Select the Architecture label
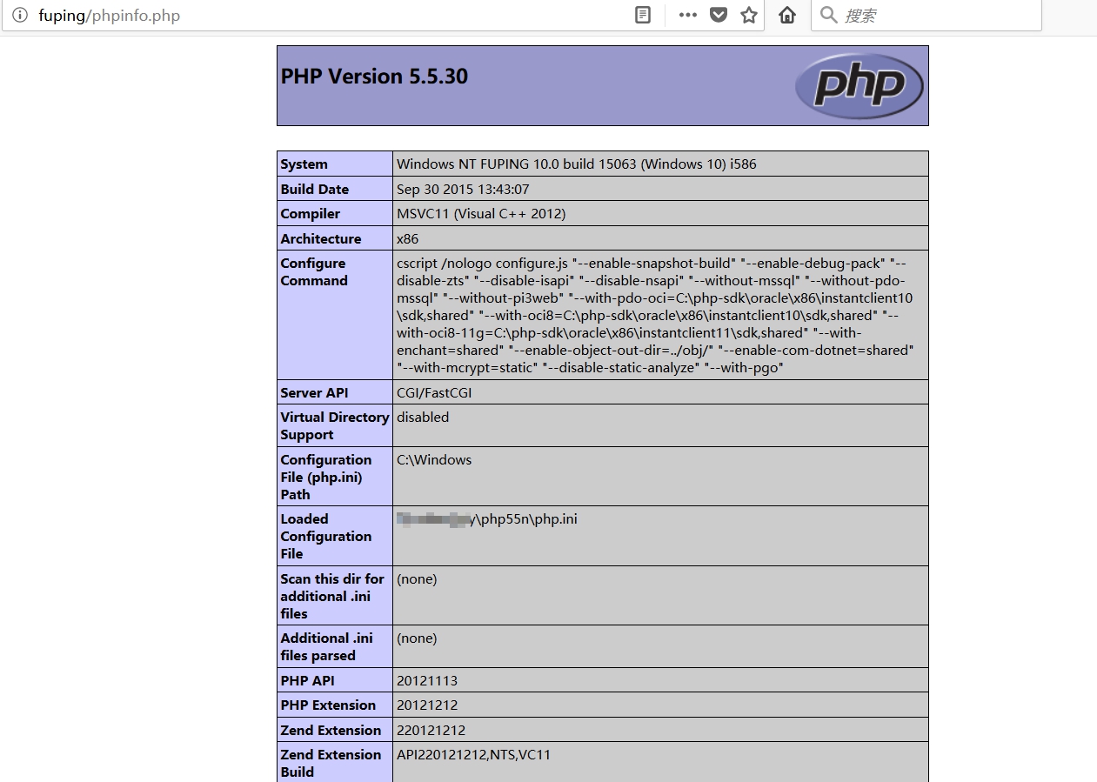Image resolution: width=1097 pixels, height=782 pixels. point(320,238)
